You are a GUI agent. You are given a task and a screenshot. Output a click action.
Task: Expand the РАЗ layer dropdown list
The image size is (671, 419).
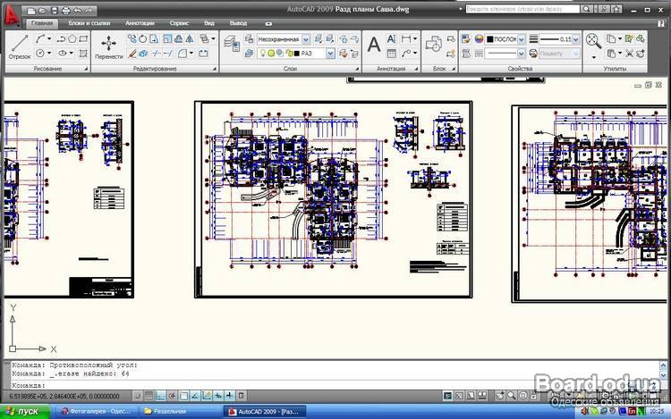click(x=305, y=53)
